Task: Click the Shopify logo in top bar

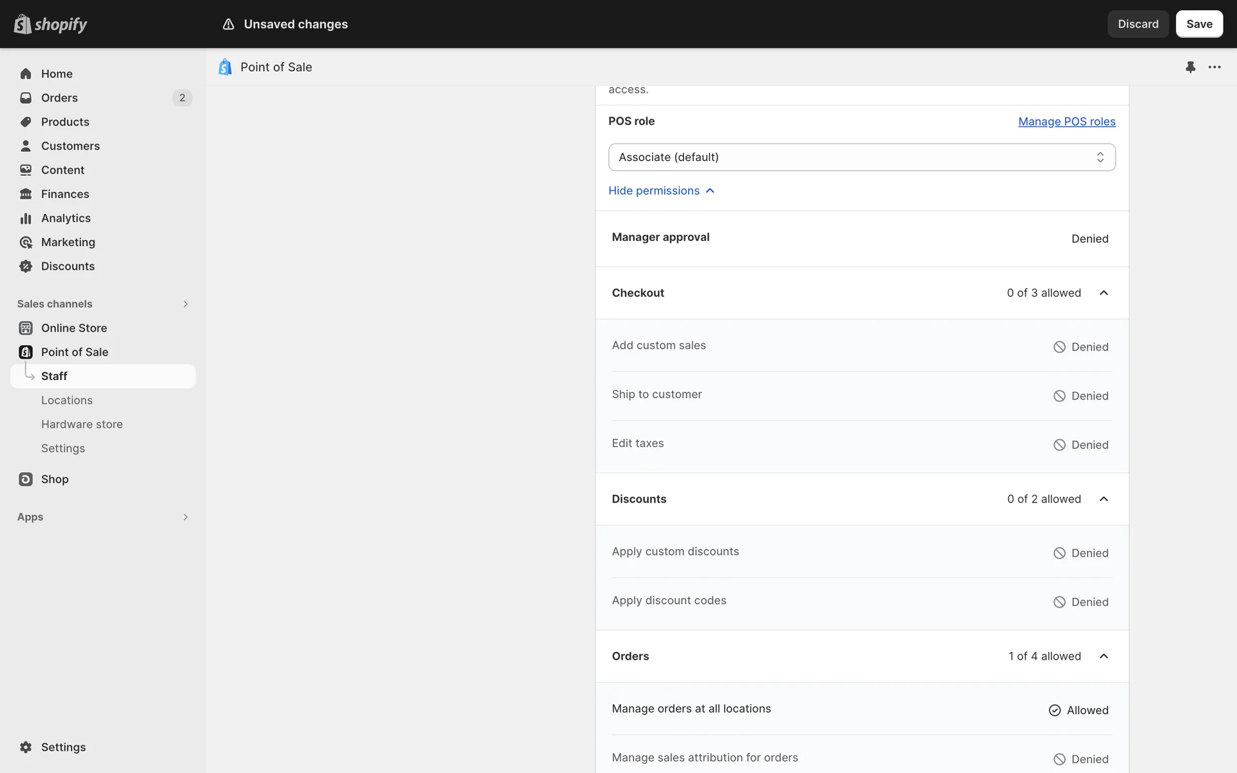Action: pyautogui.click(x=50, y=24)
